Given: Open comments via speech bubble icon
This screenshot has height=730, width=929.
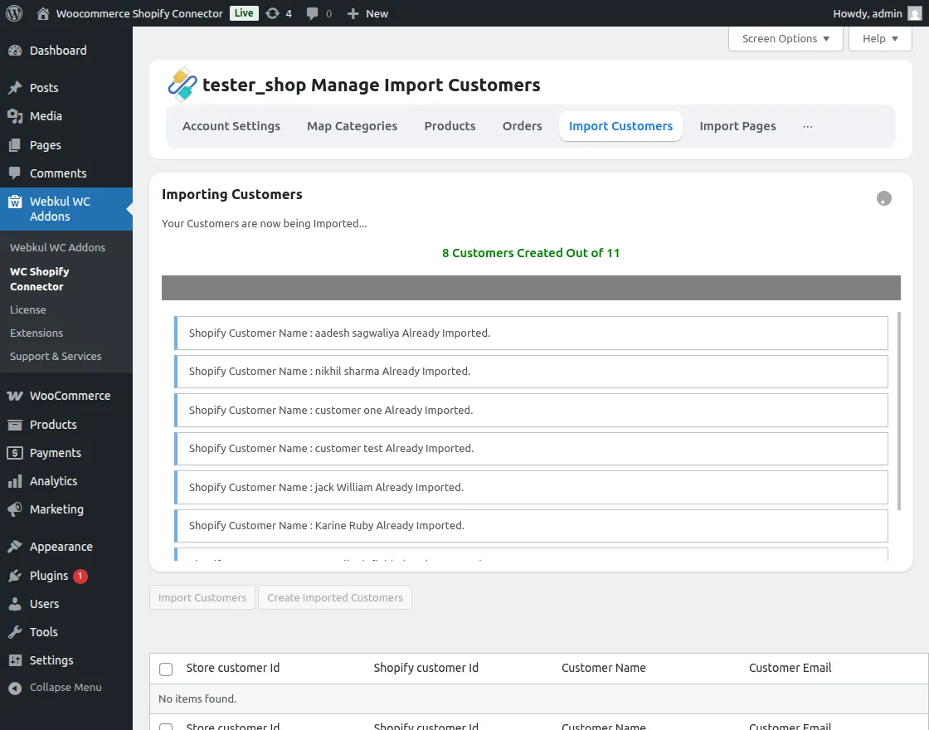Looking at the screenshot, I should (314, 12).
